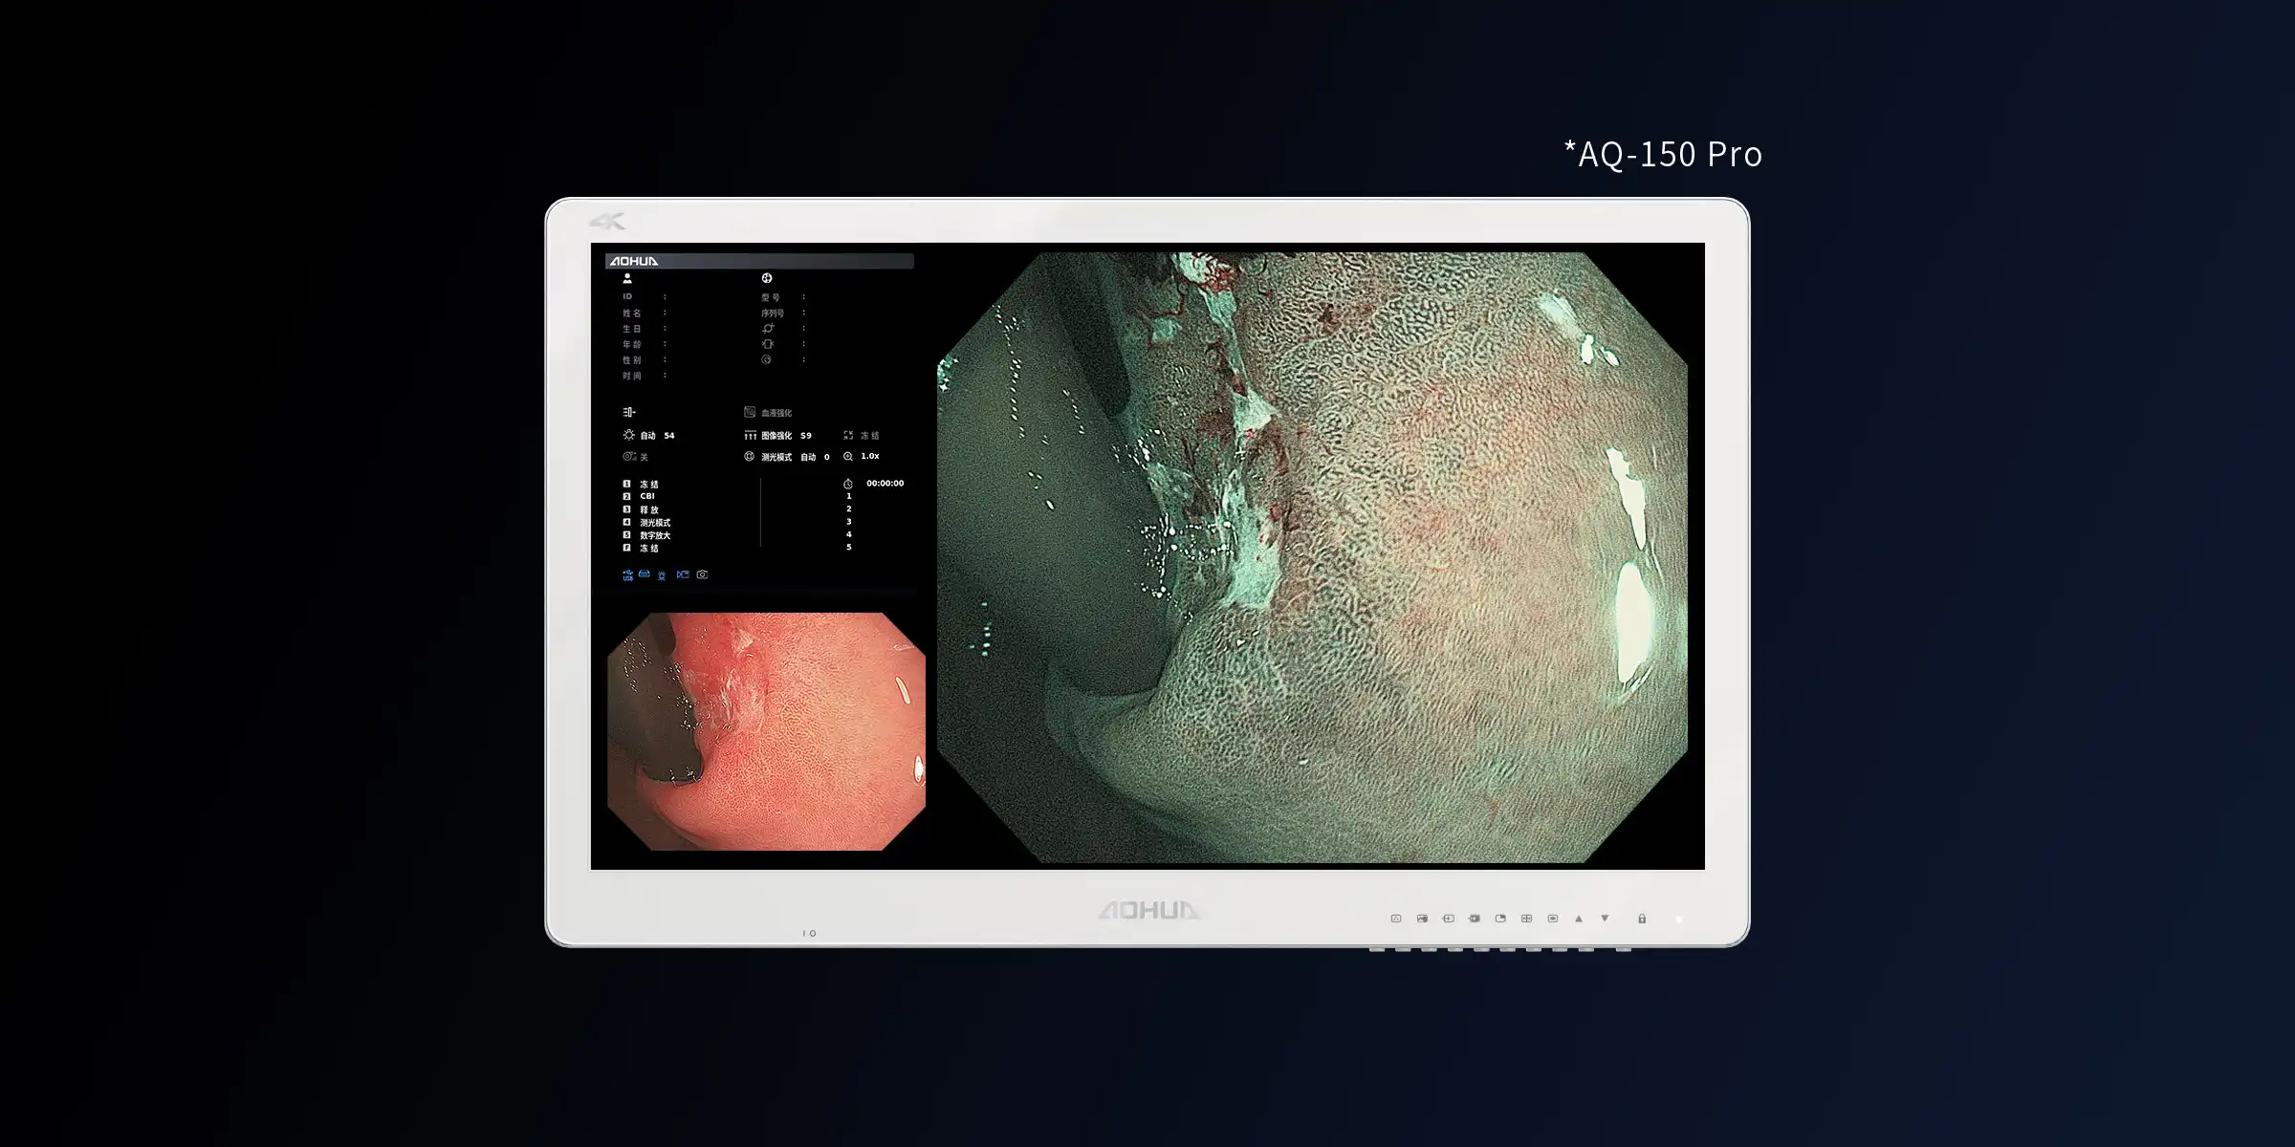Select shortcut 5 数字放大 entry
2295x1147 pixels.
coord(654,535)
